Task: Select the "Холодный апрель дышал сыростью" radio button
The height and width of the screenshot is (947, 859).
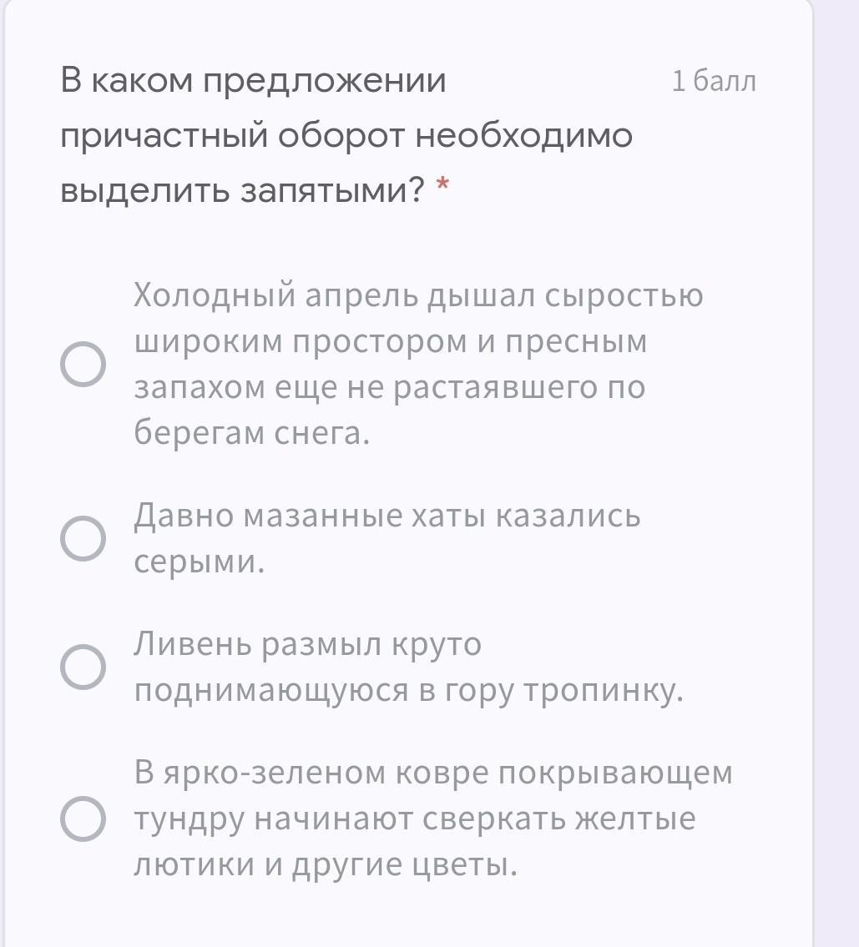Action: (83, 365)
